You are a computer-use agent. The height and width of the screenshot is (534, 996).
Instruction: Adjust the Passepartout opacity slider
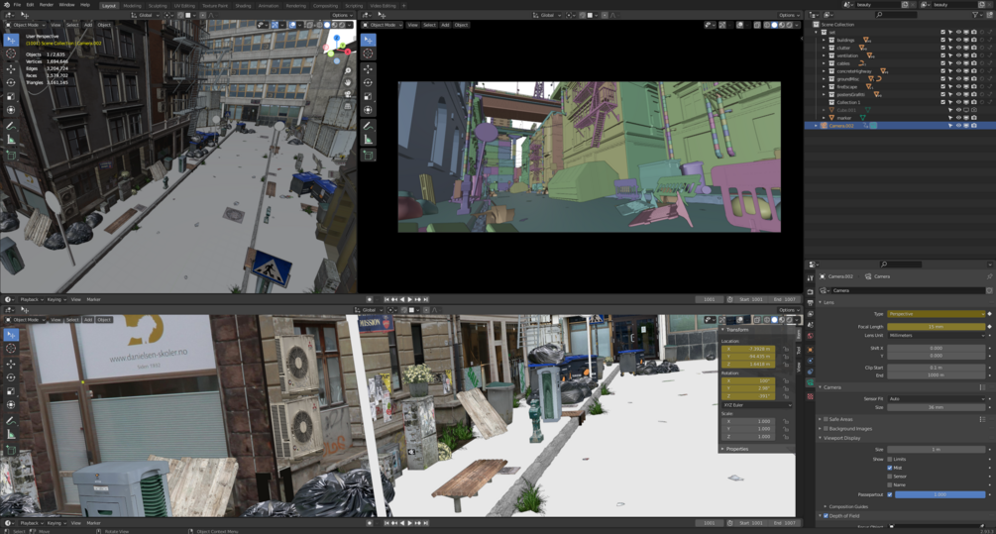[941, 494]
